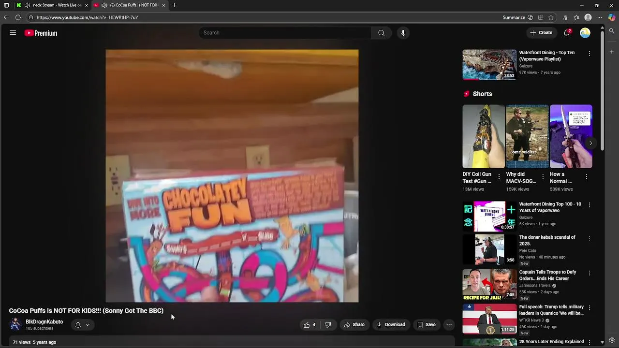This screenshot has height=348, width=619.
Task: Open options for Waterfront Dining Top 100
Action: coord(590,205)
